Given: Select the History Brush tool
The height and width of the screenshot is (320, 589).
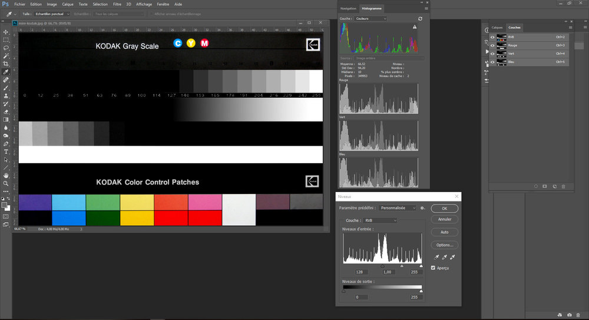Looking at the screenshot, I should point(6,103).
